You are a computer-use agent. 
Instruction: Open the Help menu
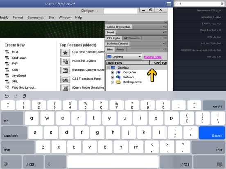[79, 18]
